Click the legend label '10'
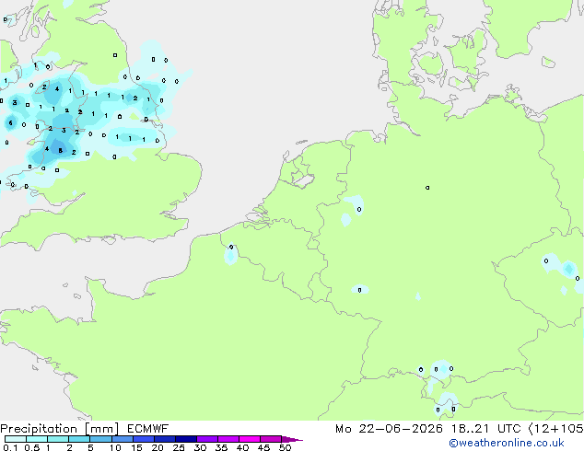Viewport: 584px width, 451px height. tap(115, 447)
